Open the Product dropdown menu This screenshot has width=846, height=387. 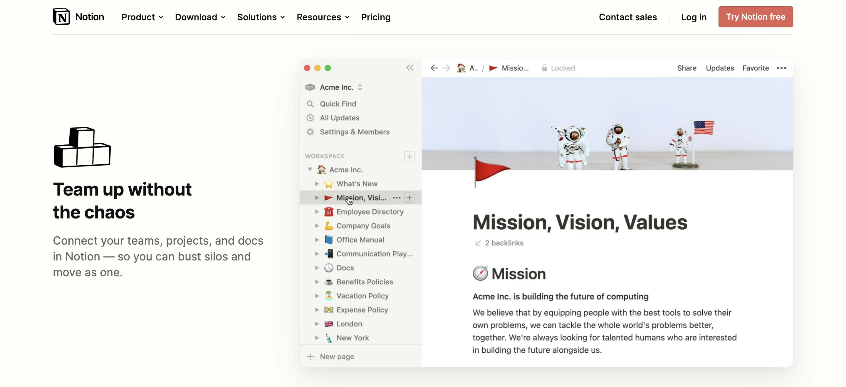click(x=142, y=17)
